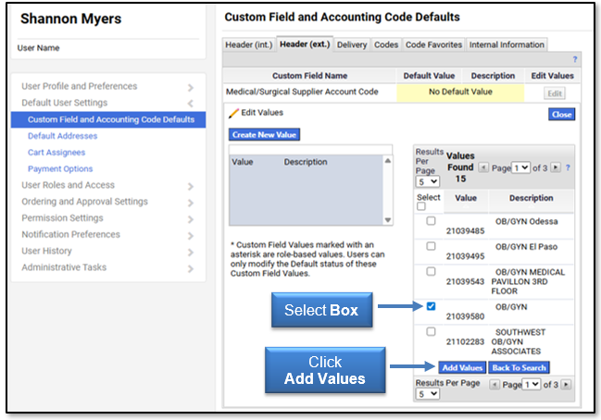Switch to Internal Information tab
Viewport: 601px width, 420px height.
point(507,44)
